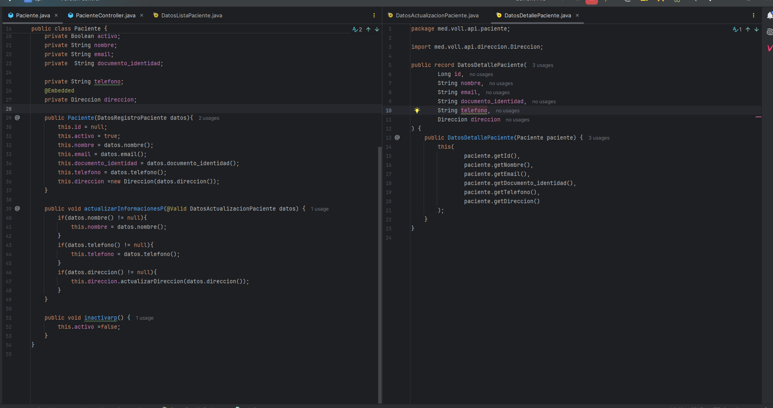Show '1 usage' hint of actualizarInformacionesP
Screen dimensions: 773x408
(x=320, y=209)
